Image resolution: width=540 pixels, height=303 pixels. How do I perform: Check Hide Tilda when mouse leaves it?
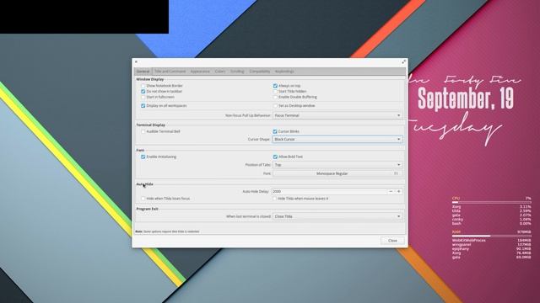click(274, 199)
